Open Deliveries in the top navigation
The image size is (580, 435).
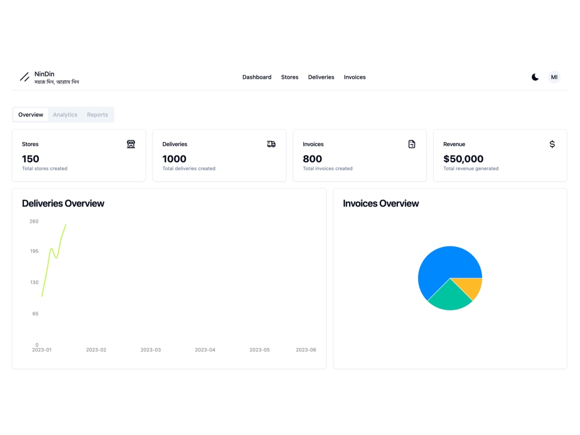321,77
